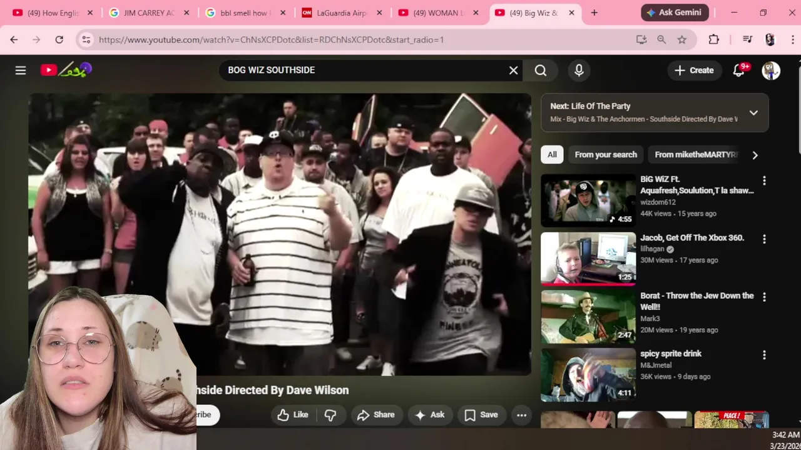Open the Chrome extensions puzzle icon
This screenshot has width=801, height=450.
[714, 39]
